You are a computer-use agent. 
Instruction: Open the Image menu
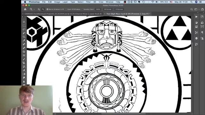[x=57, y=2]
